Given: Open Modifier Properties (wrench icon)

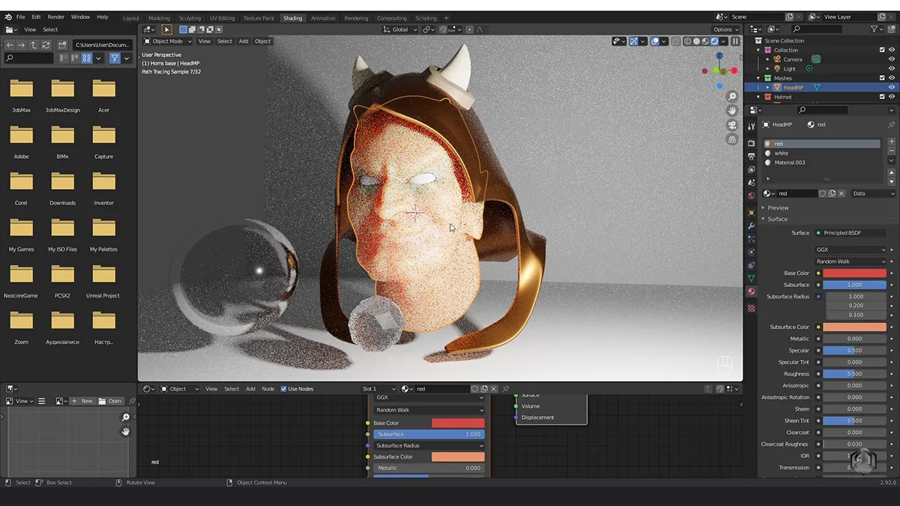Looking at the screenshot, I should (x=751, y=225).
